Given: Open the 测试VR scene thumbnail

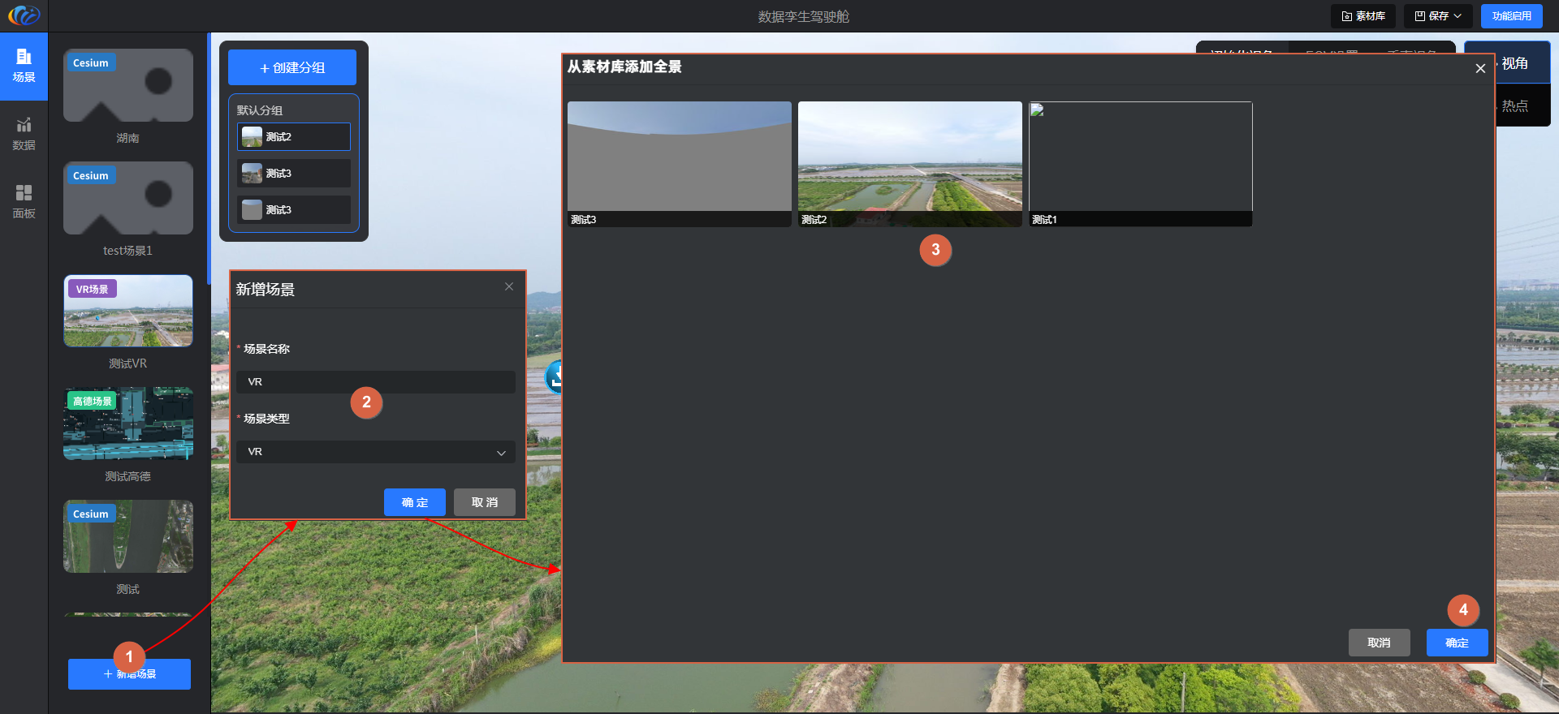Looking at the screenshot, I should tap(128, 312).
